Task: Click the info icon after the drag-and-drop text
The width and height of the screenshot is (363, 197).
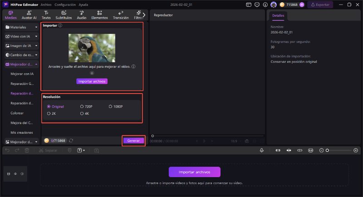Action: [133, 66]
